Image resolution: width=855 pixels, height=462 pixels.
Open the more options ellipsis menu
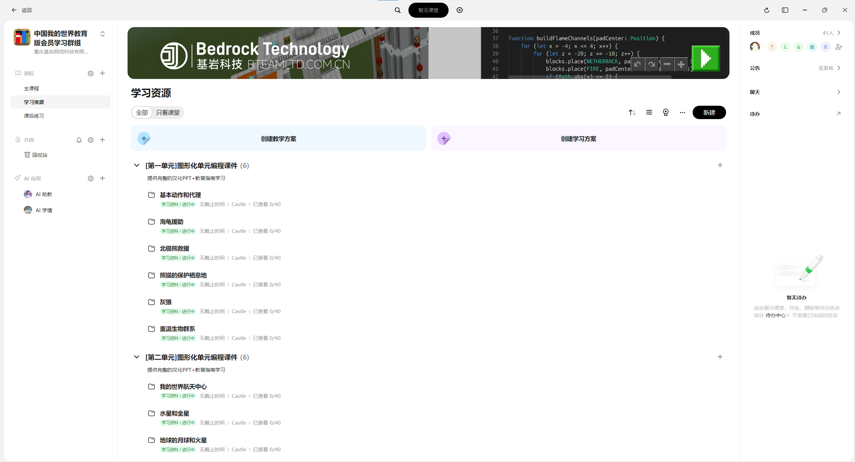pyautogui.click(x=682, y=112)
